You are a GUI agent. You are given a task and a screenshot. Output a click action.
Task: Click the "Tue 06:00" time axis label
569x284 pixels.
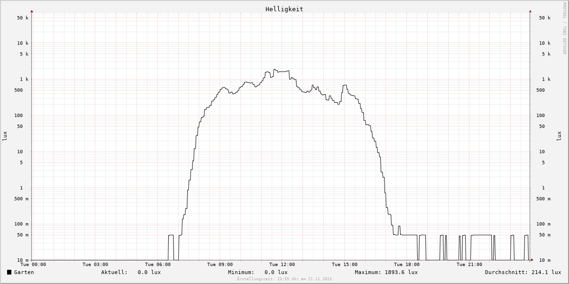[x=157, y=265]
